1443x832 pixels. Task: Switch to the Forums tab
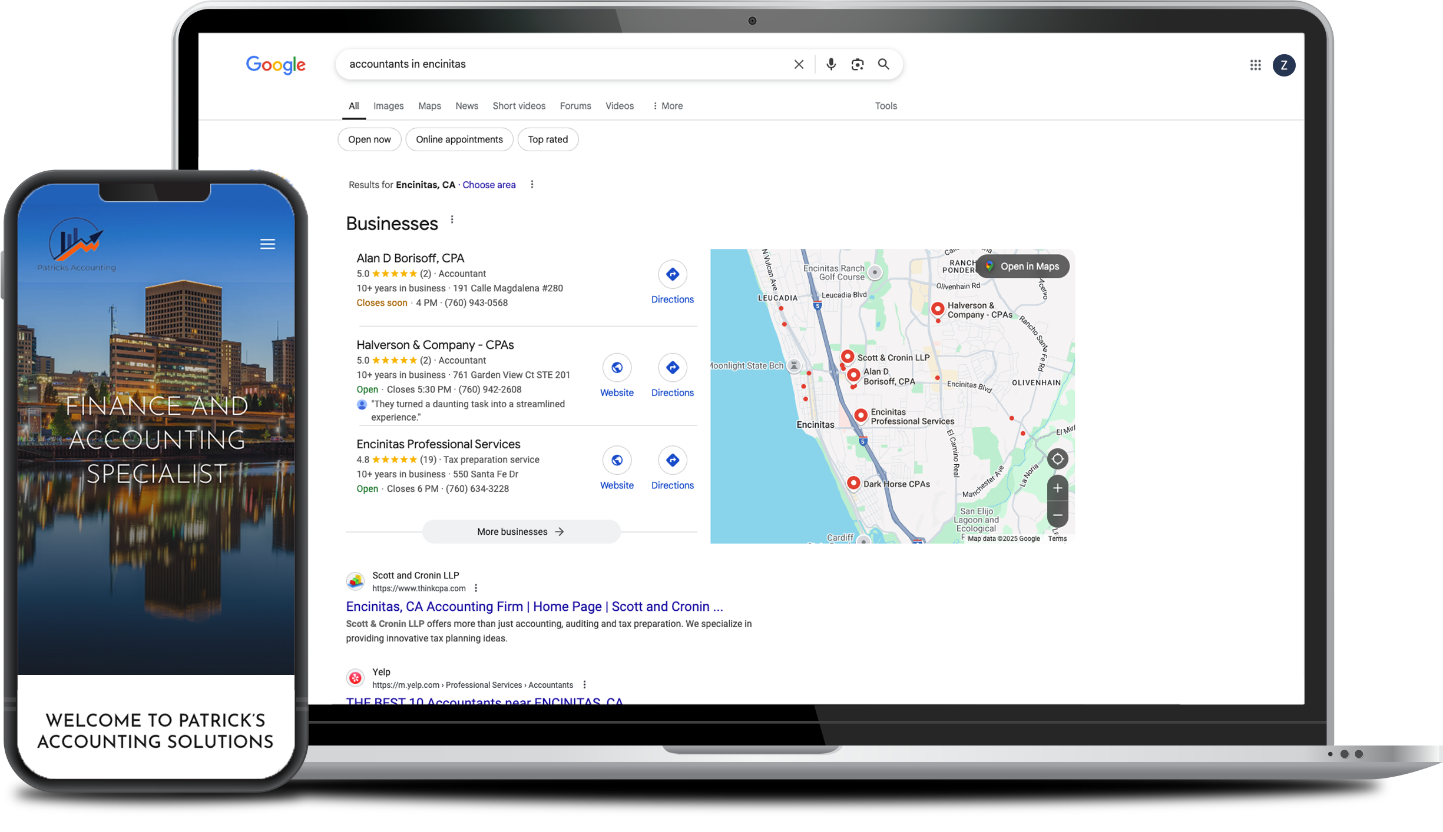click(x=575, y=106)
